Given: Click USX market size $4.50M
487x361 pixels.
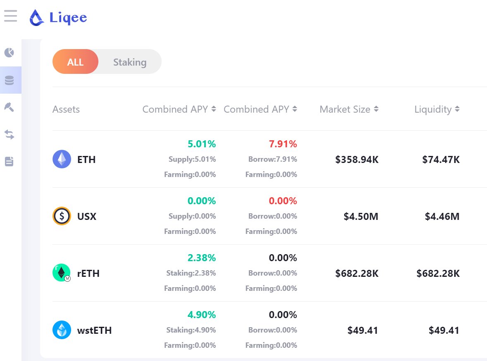Looking at the screenshot, I should click(x=361, y=216).
